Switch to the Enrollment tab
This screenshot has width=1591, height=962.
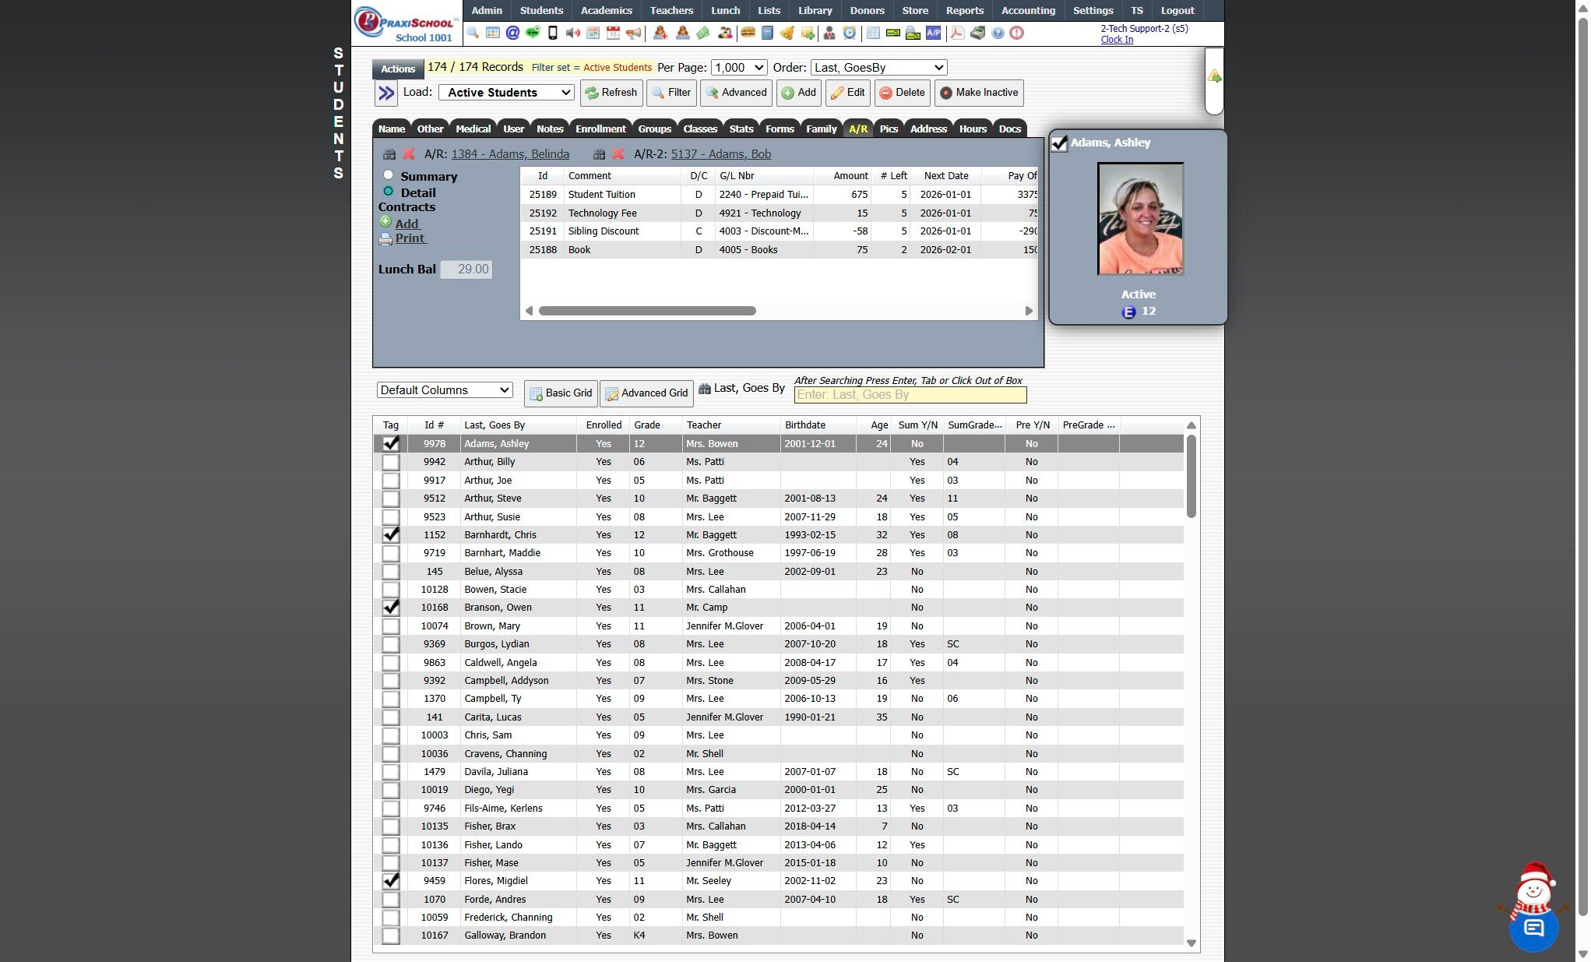click(600, 129)
